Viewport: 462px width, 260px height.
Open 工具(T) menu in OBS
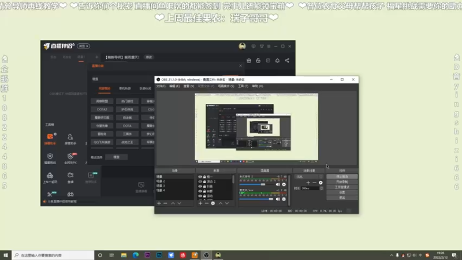(x=243, y=86)
